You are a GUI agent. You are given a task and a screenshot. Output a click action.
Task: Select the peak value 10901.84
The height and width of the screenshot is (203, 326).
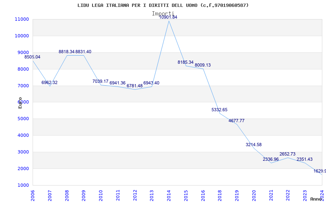168,17
